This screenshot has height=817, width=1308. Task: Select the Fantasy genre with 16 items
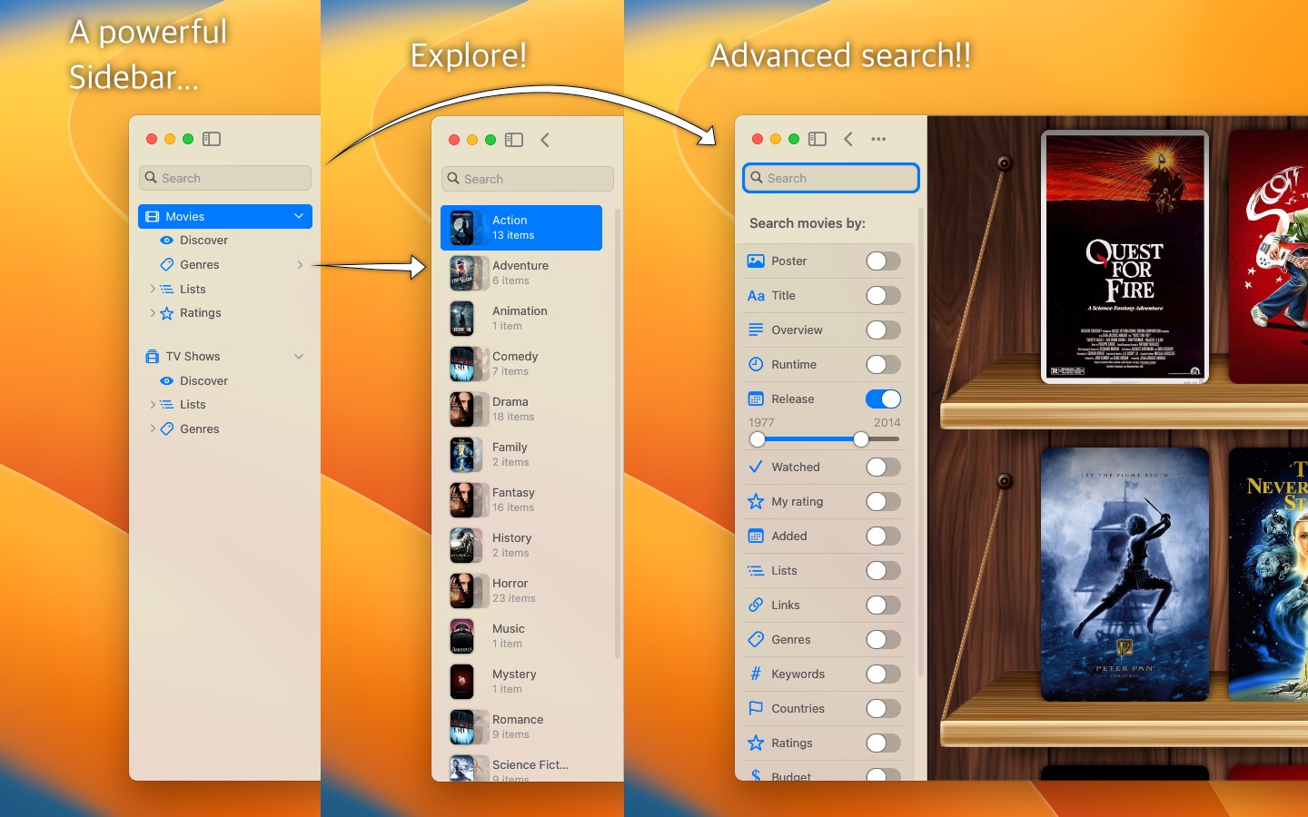521,500
